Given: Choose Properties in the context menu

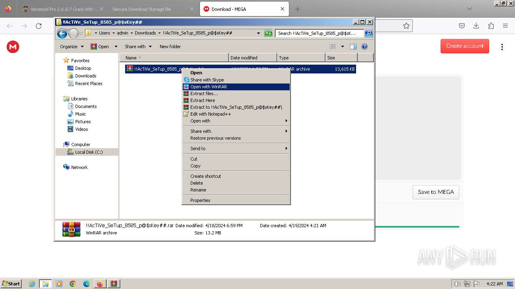Looking at the screenshot, I should pyautogui.click(x=236, y=200).
